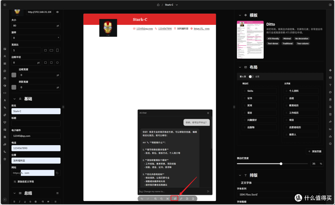The height and width of the screenshot is (205, 335).
Task: Jump to awards trophy icon in left rail
Action: (5, 123)
